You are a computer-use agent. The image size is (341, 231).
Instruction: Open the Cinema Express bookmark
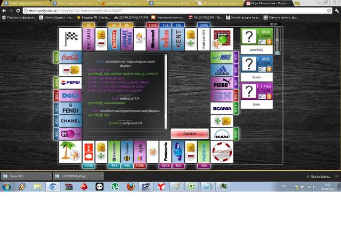[56, 18]
